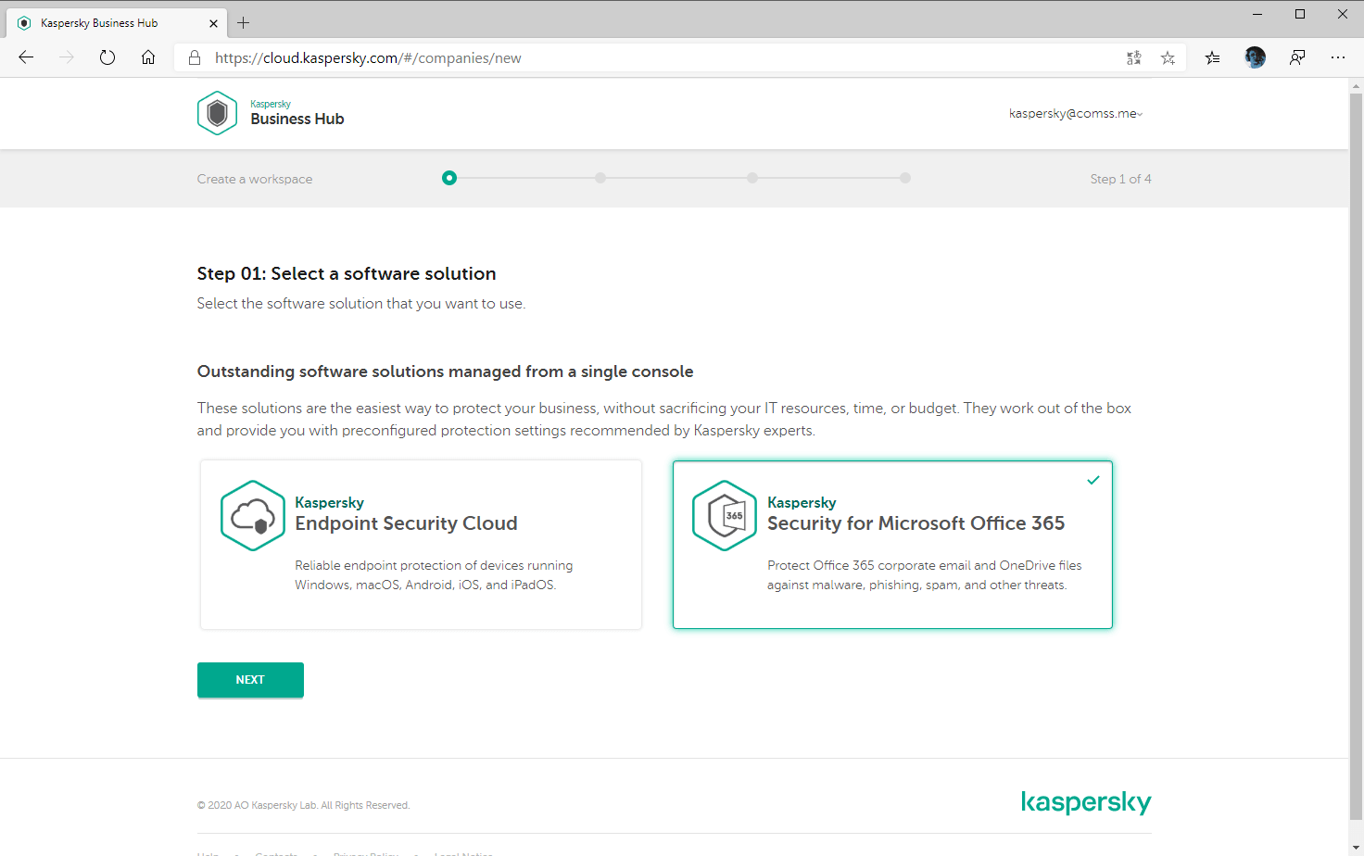1364x856 pixels.
Task: Click the green checkmark on Office 365 card
Action: click(x=1093, y=480)
